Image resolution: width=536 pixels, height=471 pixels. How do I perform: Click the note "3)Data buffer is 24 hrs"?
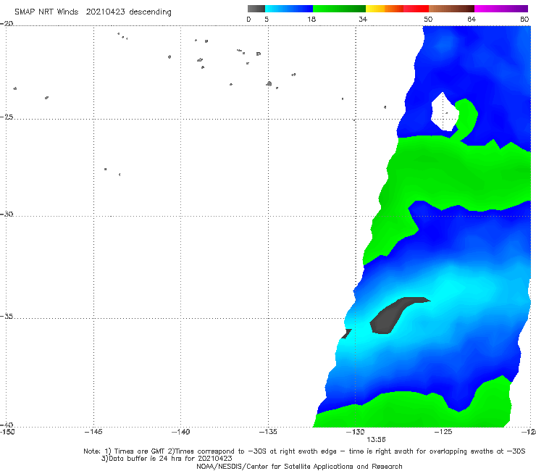click(167, 459)
